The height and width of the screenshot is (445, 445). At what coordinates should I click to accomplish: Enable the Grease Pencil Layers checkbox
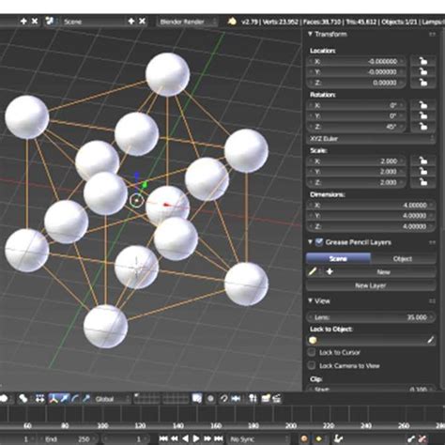coord(319,242)
